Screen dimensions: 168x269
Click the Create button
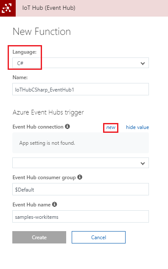click(x=39, y=238)
